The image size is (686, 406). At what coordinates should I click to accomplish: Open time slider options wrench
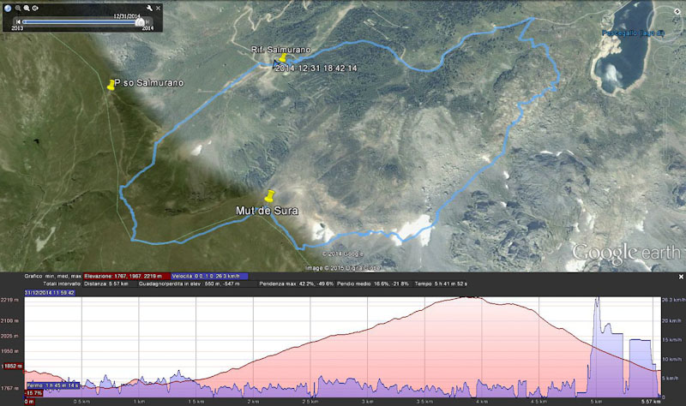tap(149, 8)
